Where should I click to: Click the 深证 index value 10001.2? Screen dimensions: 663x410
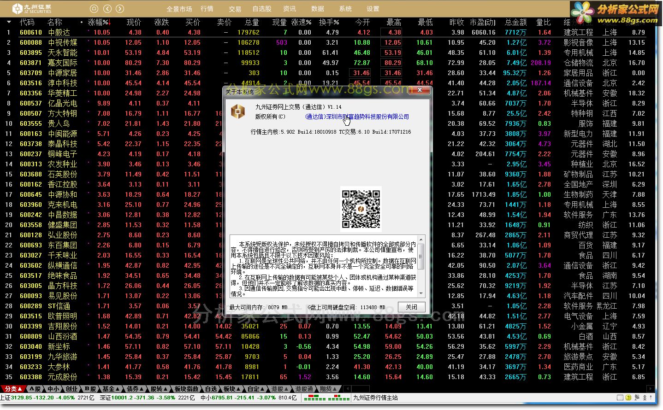tap(122, 398)
